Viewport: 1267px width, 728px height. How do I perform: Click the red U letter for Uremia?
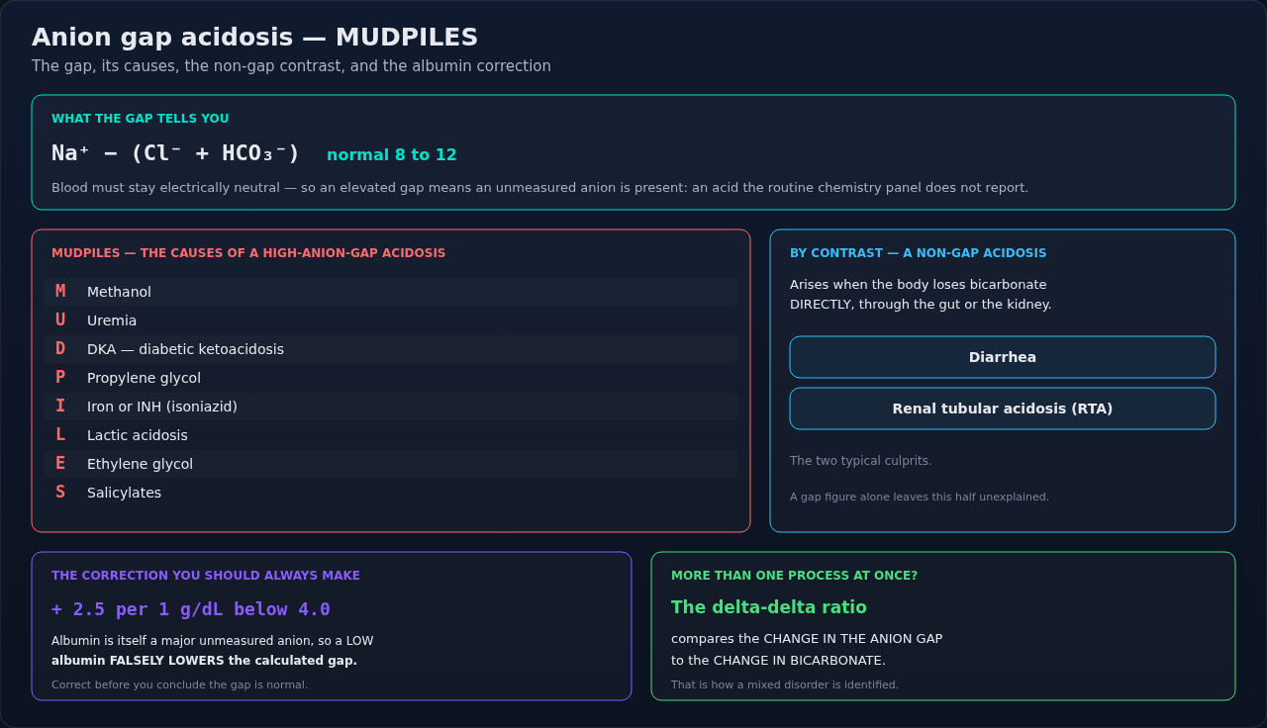coord(60,320)
